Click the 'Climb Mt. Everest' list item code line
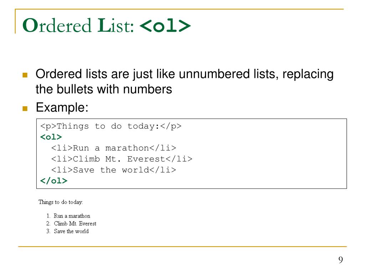Viewport: 365px width, 274px height. [122, 159]
